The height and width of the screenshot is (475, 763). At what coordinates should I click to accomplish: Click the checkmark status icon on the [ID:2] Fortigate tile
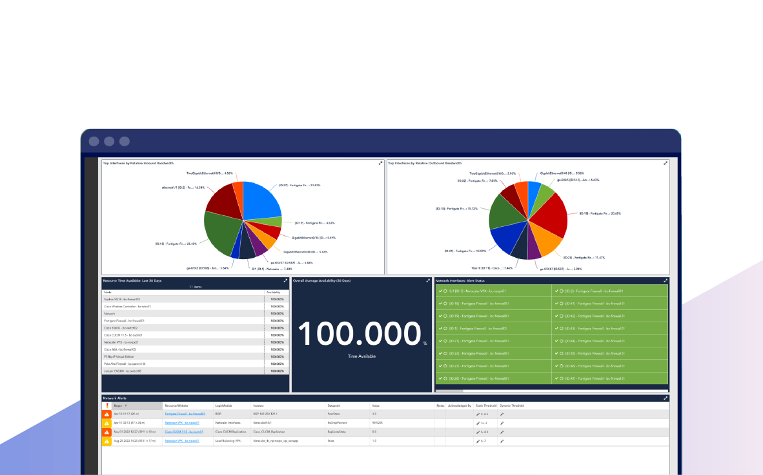tap(556, 291)
